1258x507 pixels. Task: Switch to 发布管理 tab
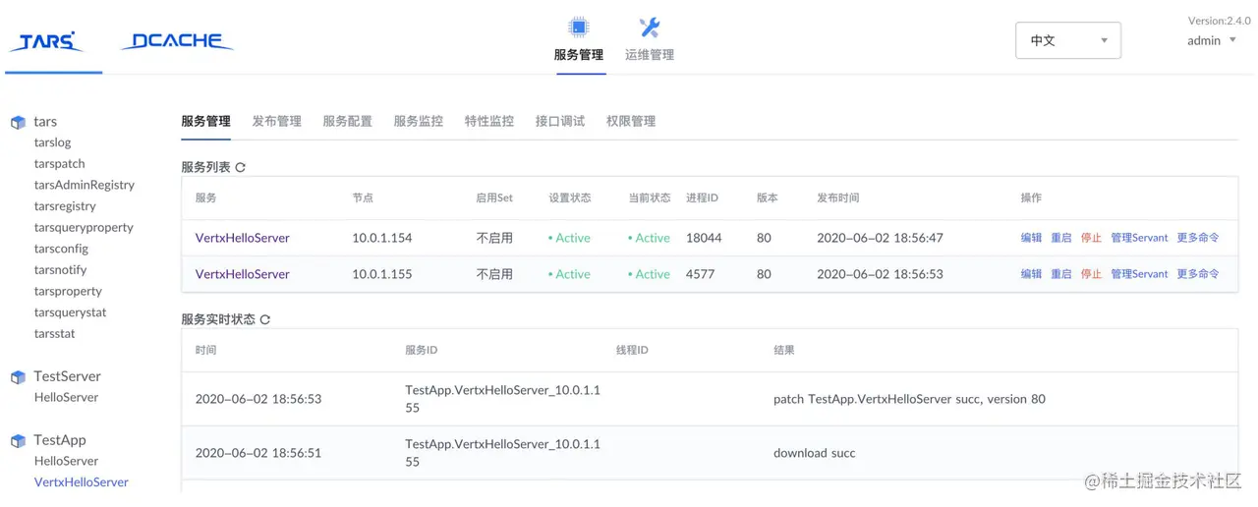coord(276,121)
